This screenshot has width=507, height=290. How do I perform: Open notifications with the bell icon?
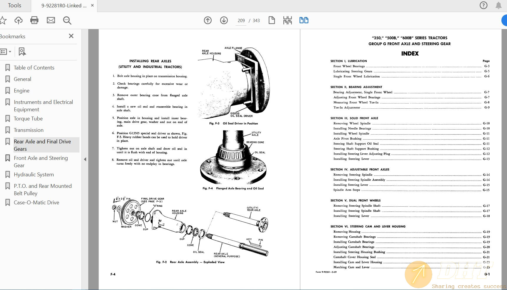[x=498, y=5]
